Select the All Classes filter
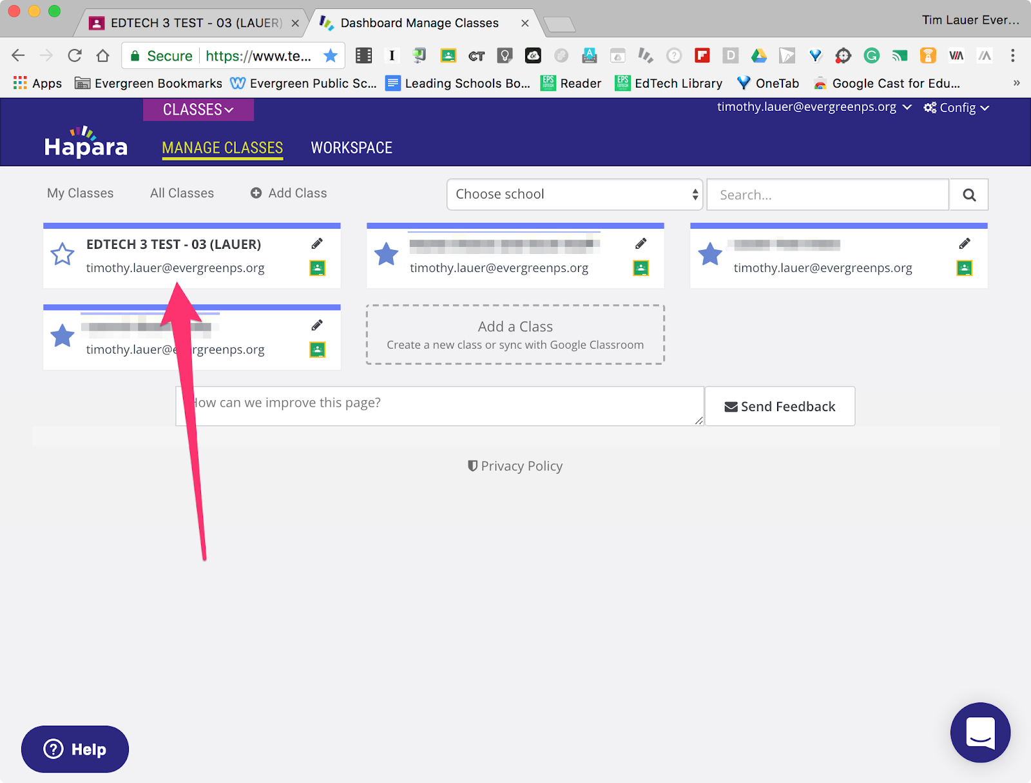Screen dimensions: 1031x783 (182, 193)
